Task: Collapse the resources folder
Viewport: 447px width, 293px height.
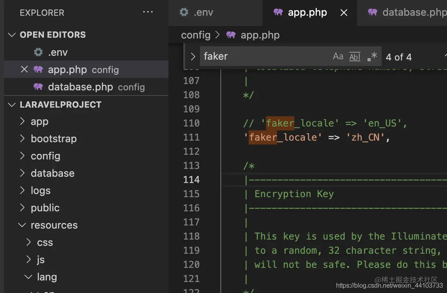Action: 22,225
